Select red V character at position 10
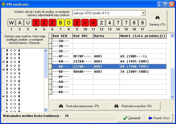Viewport: 176px width, 124px height. 85,23
